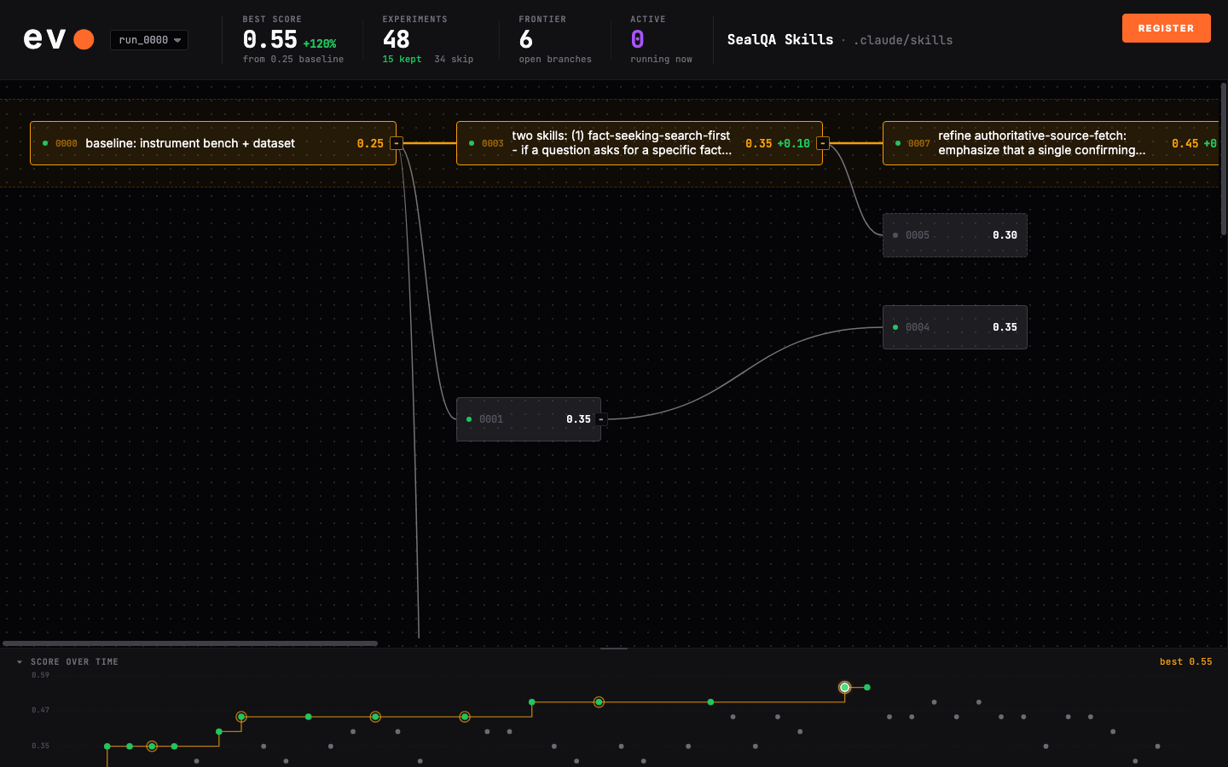Select node 0004 with score 0.35
The image size is (1228, 767).
955,327
